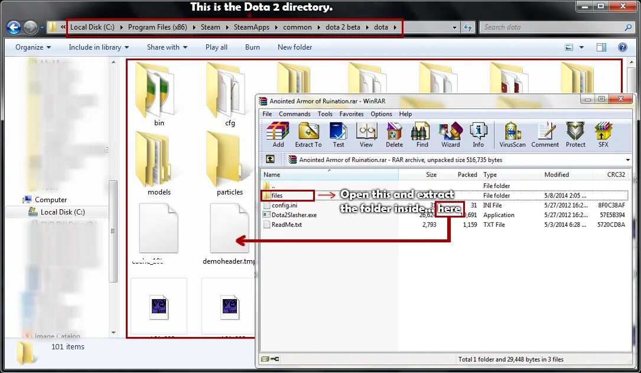Click the Delete toolbar icon in WinRAR
641x373 pixels.
click(x=394, y=135)
